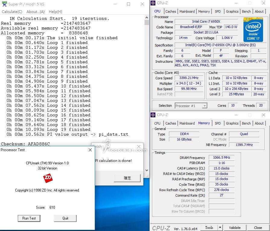Viewport: 270px width, 231px height.
Task: Select the Memory tab in lower CPU-Z window
Action: [x=204, y=123]
